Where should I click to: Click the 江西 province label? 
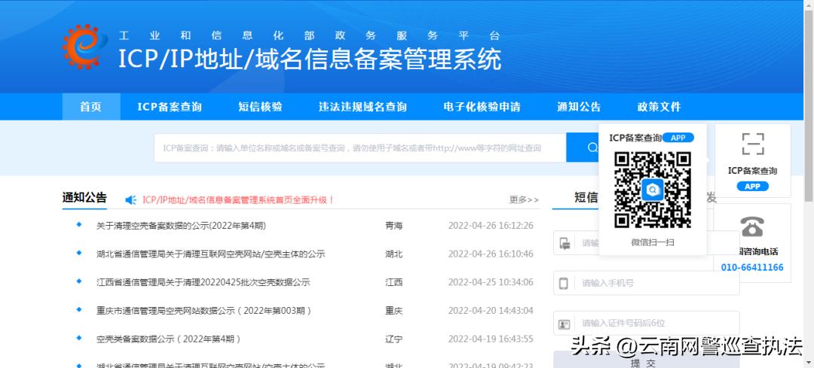(394, 282)
